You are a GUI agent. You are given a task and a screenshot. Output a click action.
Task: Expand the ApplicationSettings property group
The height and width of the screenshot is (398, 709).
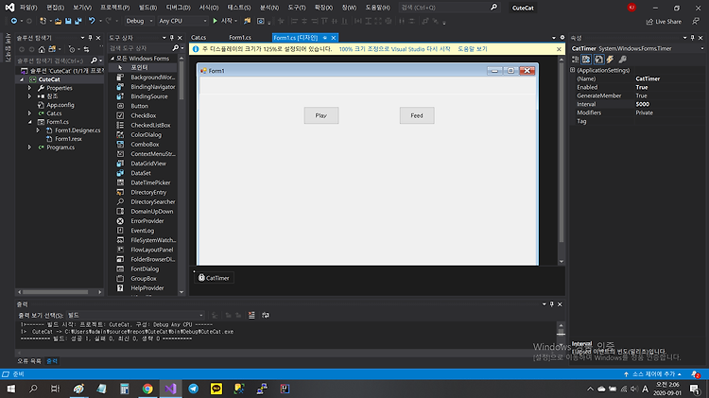[573, 70]
